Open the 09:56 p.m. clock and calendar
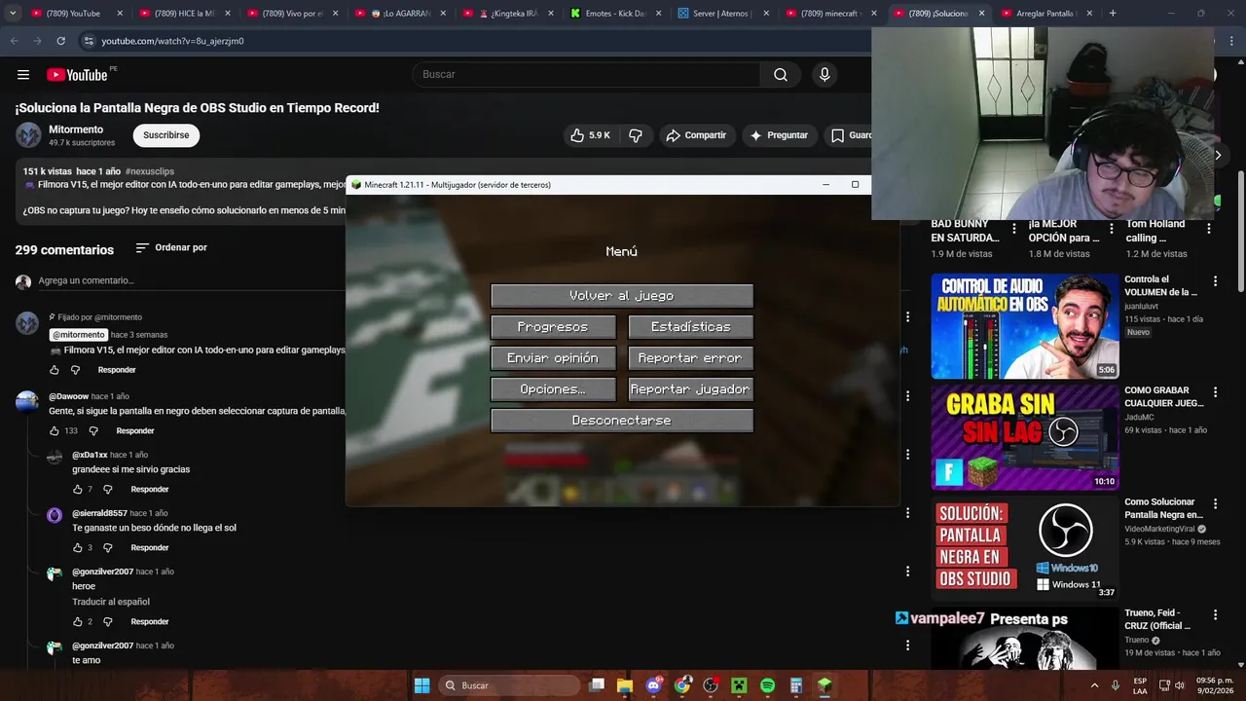The image size is (1246, 701). tap(1214, 685)
